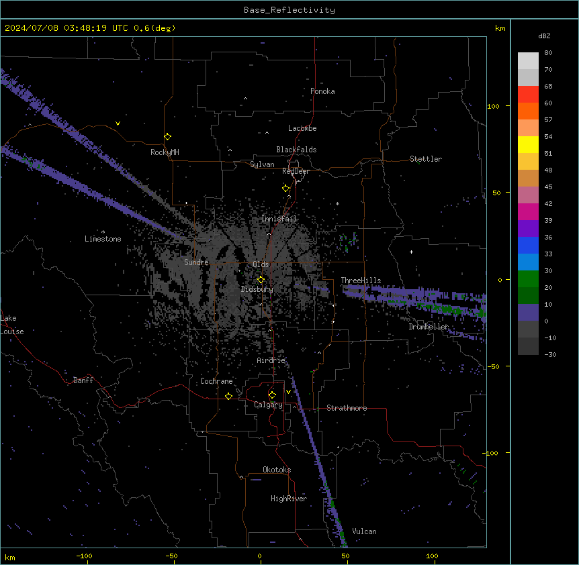Click caret marker just below Innisfail label
Screen dimensions: 579x565
click(269, 234)
